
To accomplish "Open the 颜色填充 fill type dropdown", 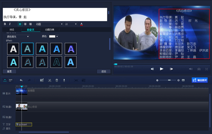I will (18, 36).
